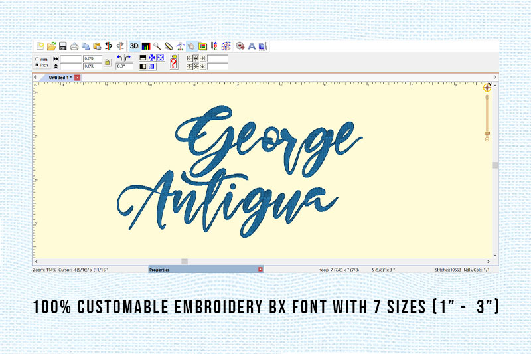Open the red question mark help
Viewport: 531px width, 354px height.
click(x=174, y=62)
